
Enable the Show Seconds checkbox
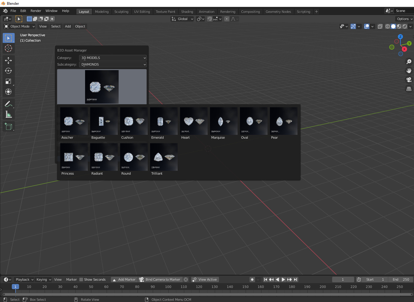pyautogui.click(x=81, y=280)
